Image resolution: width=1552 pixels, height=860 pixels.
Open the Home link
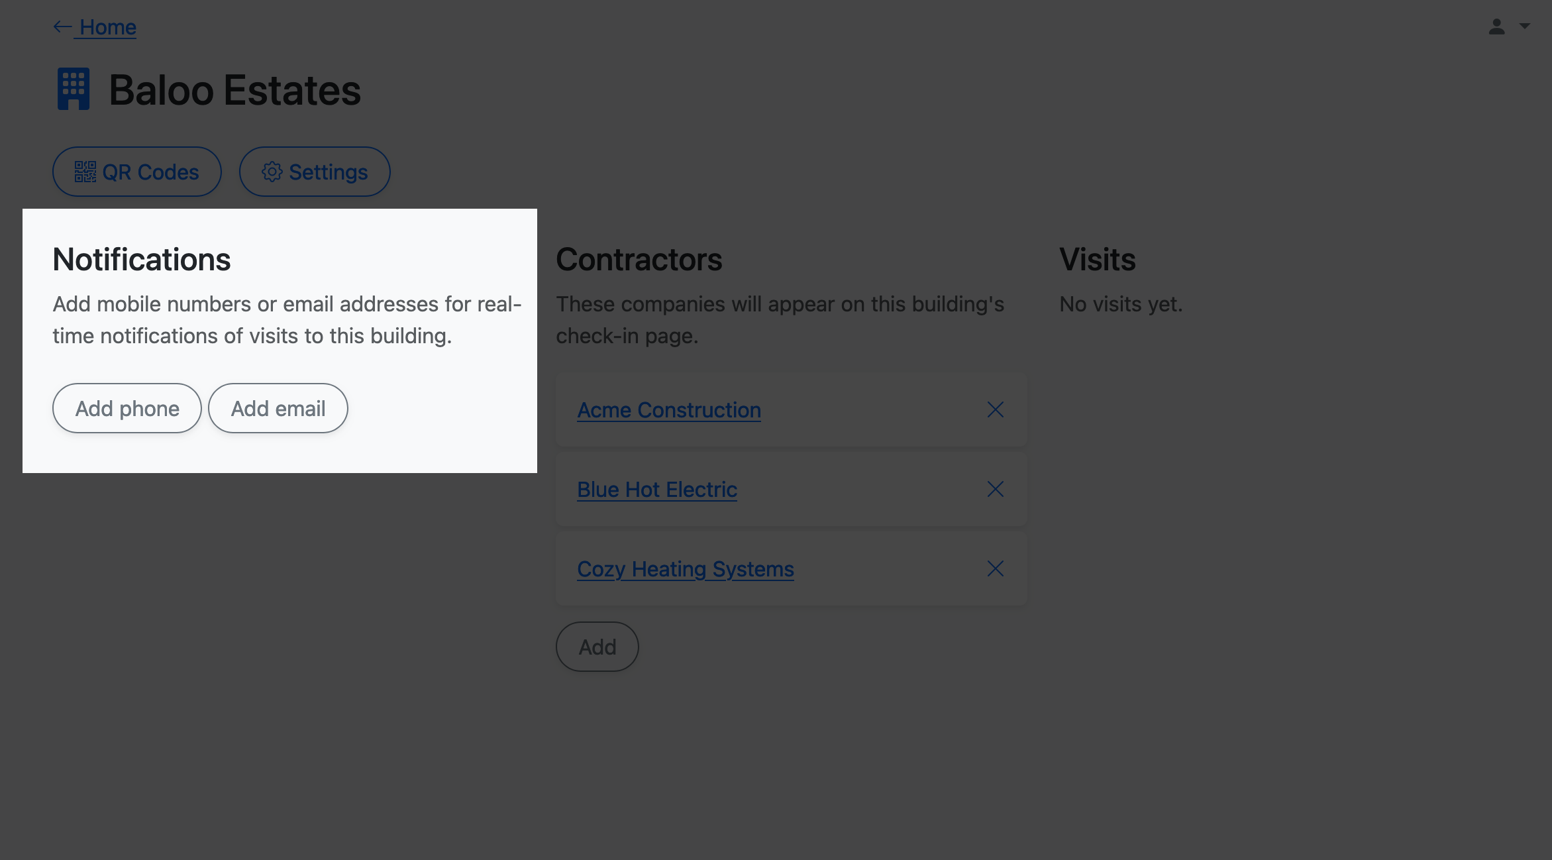pos(108,27)
